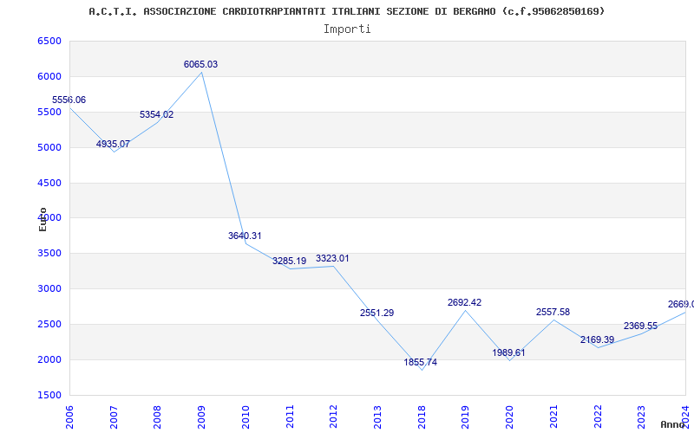Click the 2022 x-axis year label
The height and width of the screenshot is (433, 694).
click(x=597, y=417)
